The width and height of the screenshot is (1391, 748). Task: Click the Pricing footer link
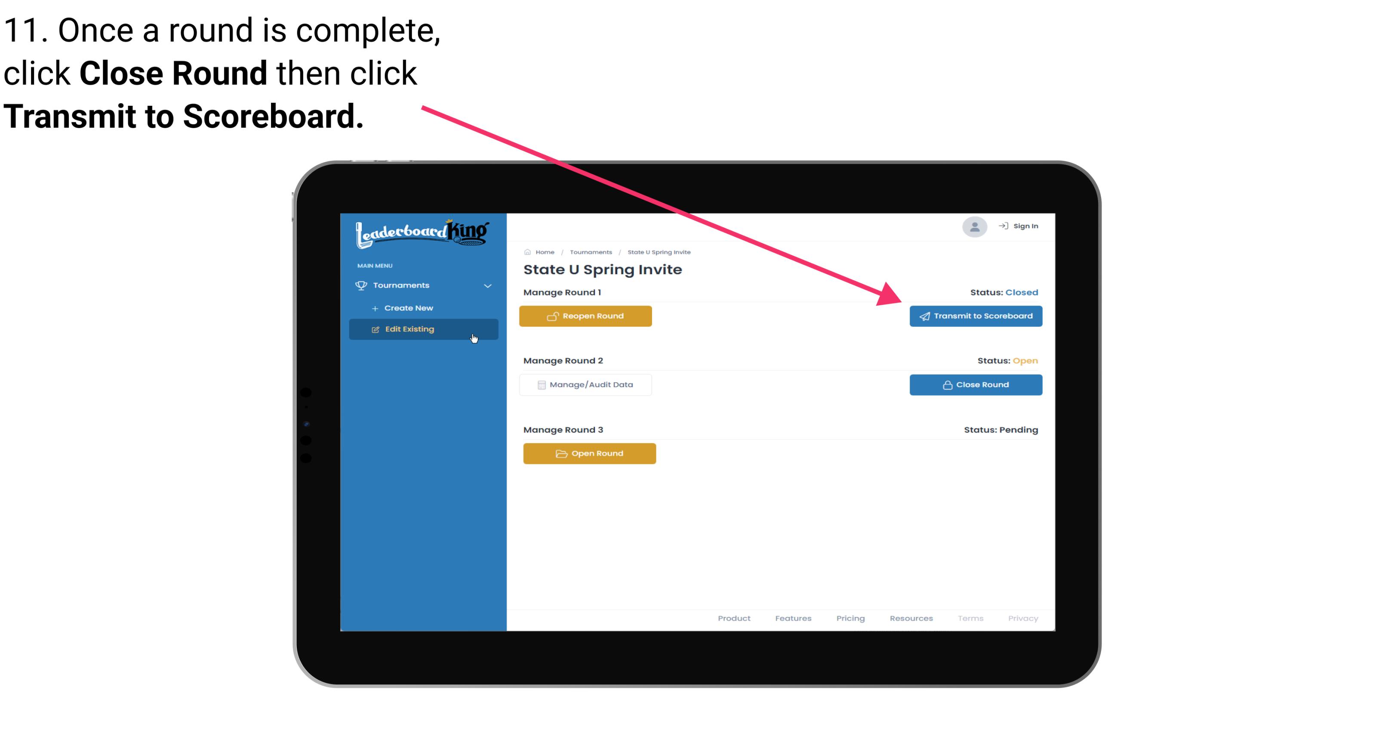850,618
